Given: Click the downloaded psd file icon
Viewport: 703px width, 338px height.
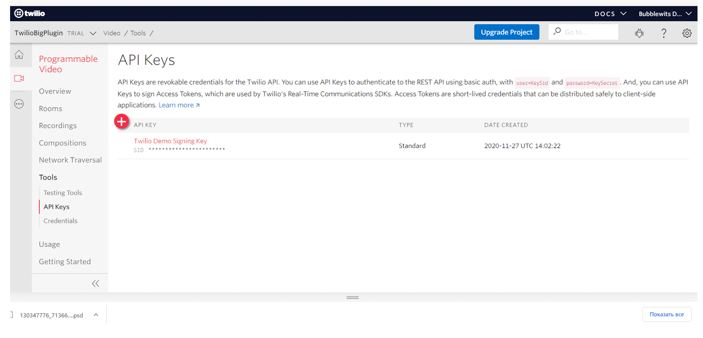Looking at the screenshot, I should [x=11, y=315].
